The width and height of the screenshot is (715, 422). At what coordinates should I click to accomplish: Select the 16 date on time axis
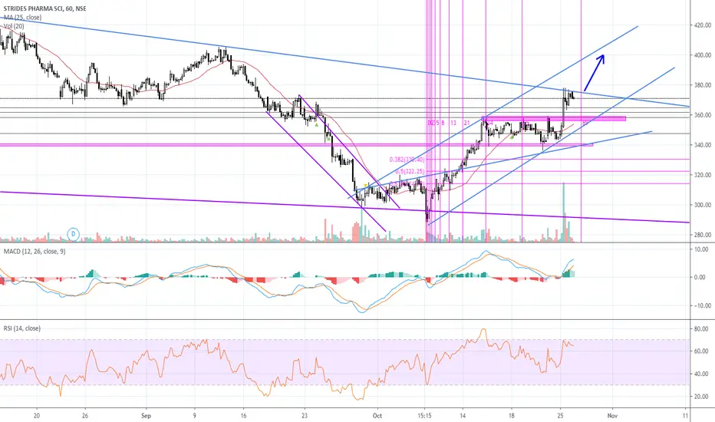[243, 416]
